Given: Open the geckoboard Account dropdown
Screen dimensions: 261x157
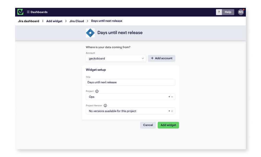Looking at the screenshot, I should click(x=116, y=58).
